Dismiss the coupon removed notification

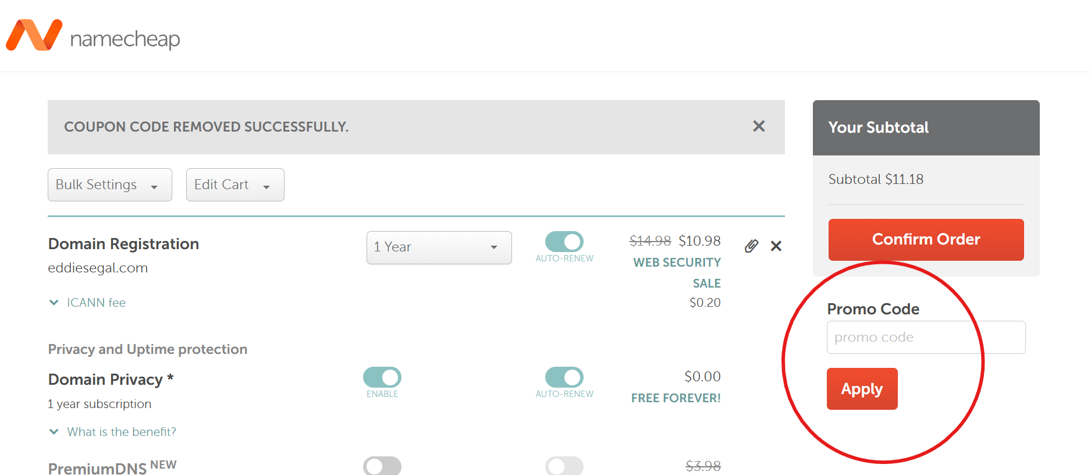(x=758, y=126)
